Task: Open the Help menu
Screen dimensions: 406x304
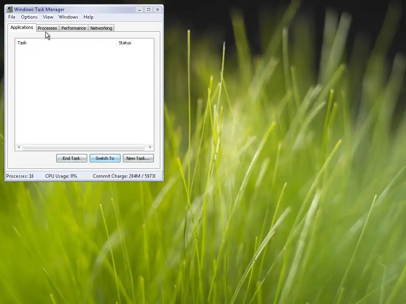Action: [x=88, y=17]
